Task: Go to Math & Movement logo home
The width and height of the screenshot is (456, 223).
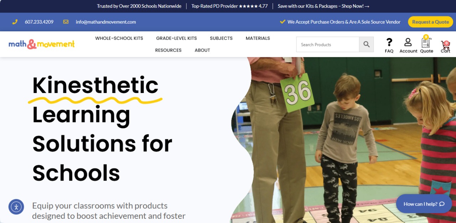Action: 42,44
